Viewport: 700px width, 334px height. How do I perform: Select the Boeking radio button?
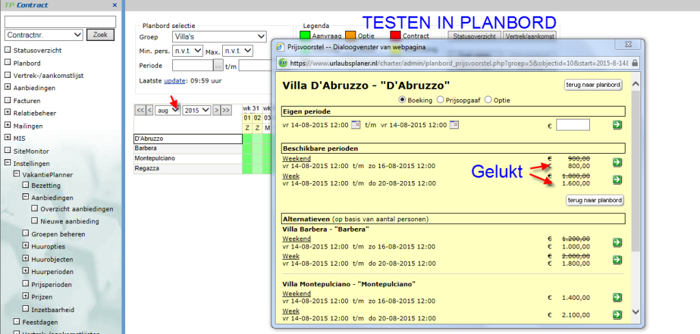[401, 100]
